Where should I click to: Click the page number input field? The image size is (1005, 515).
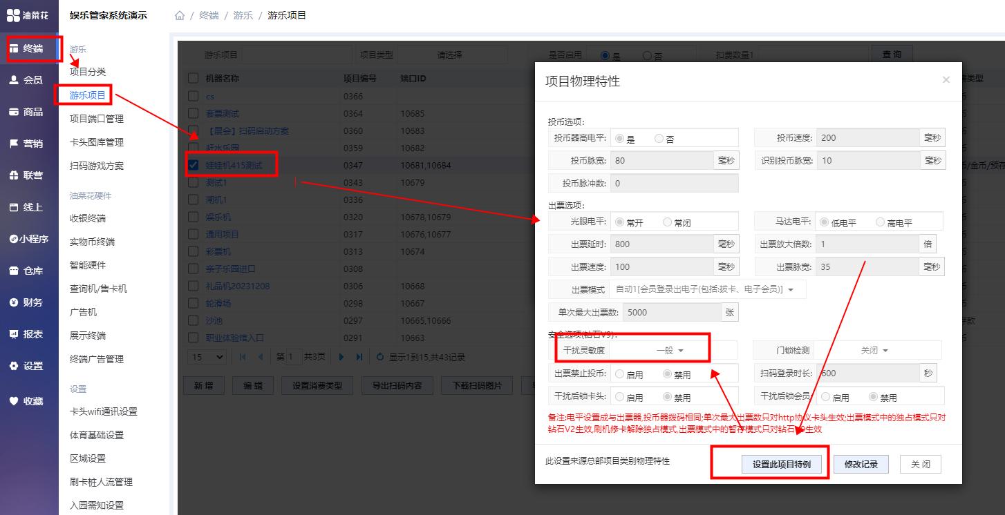click(x=293, y=357)
